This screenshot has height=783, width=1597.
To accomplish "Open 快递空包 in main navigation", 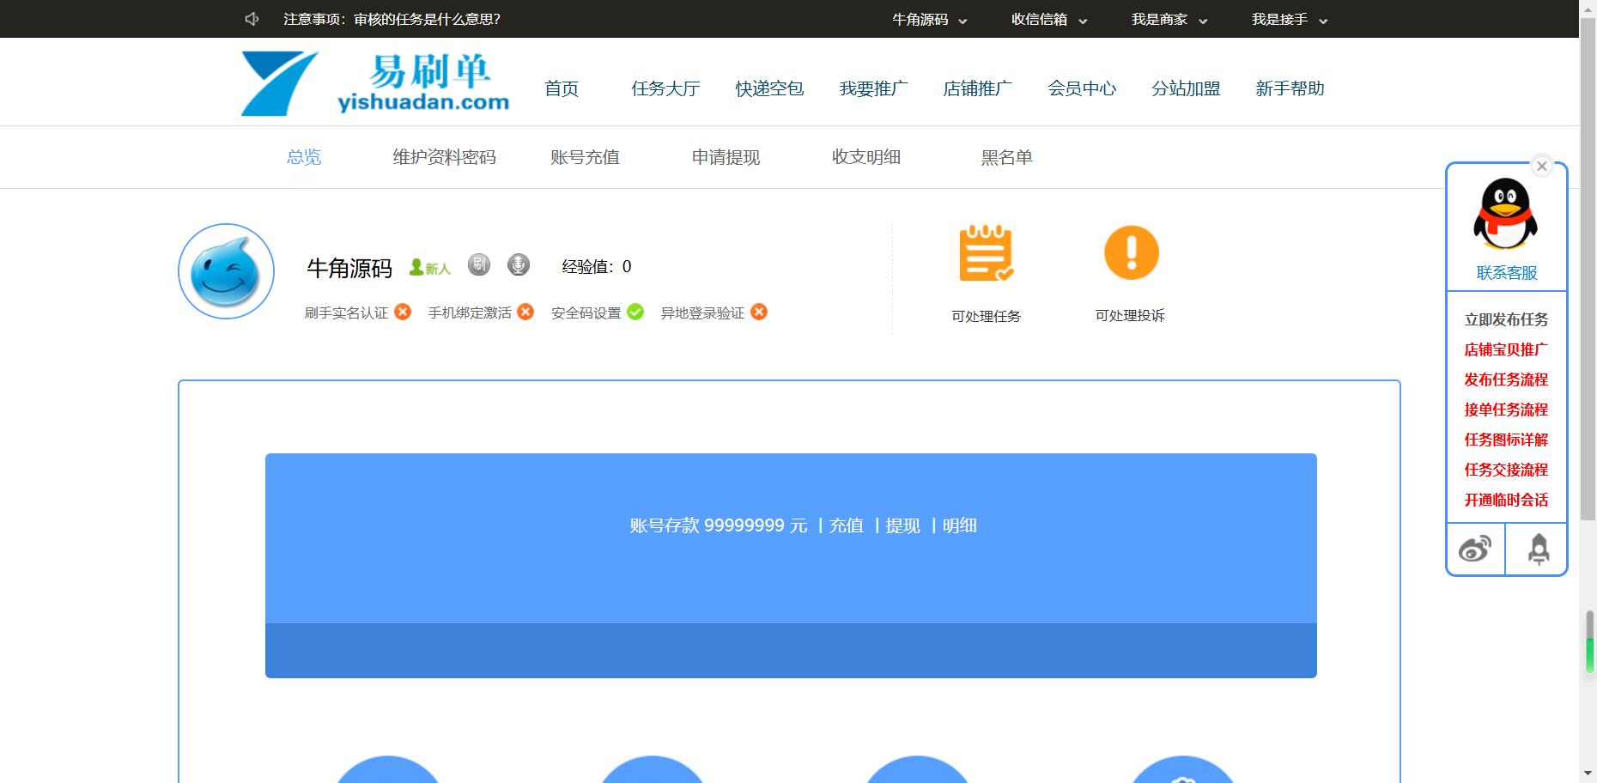I will pos(769,88).
